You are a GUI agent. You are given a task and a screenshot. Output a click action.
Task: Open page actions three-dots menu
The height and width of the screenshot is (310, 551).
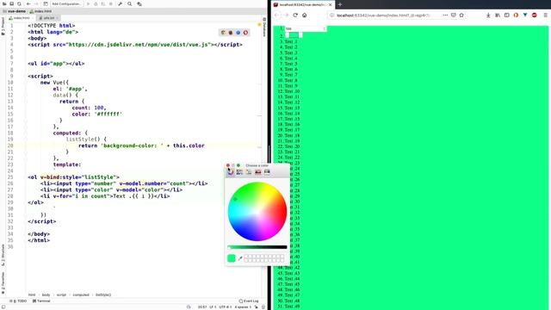tap(445, 15)
